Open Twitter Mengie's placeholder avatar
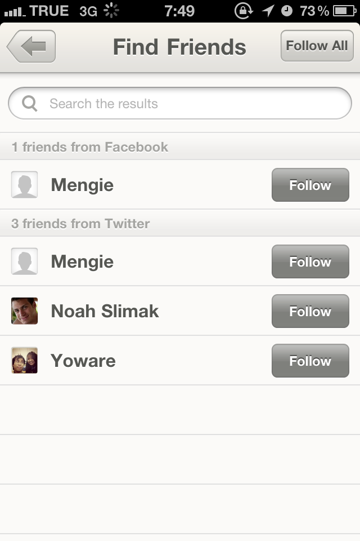The width and height of the screenshot is (360, 541). point(24,261)
